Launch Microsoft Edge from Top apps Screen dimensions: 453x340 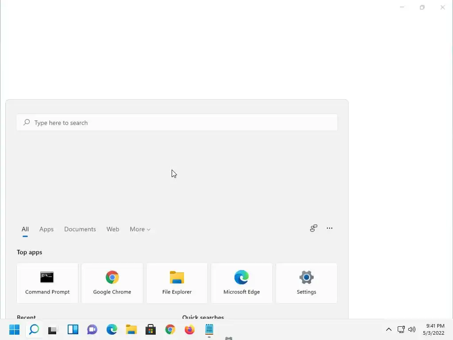point(242,283)
